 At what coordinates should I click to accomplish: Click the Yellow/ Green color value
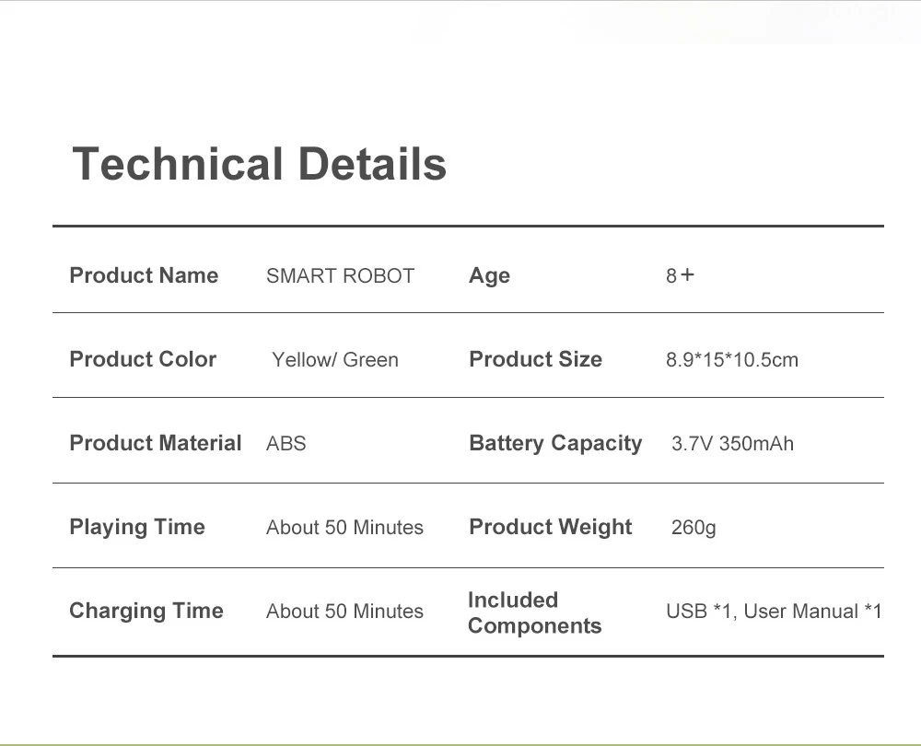335,359
